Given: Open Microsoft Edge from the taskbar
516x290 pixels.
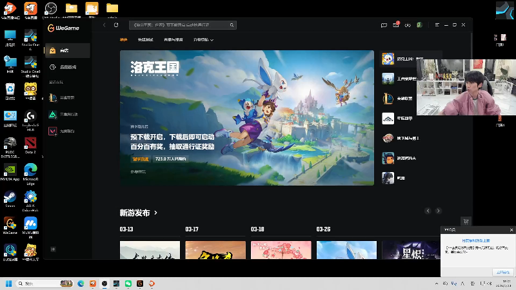Looking at the screenshot, I should [81, 284].
